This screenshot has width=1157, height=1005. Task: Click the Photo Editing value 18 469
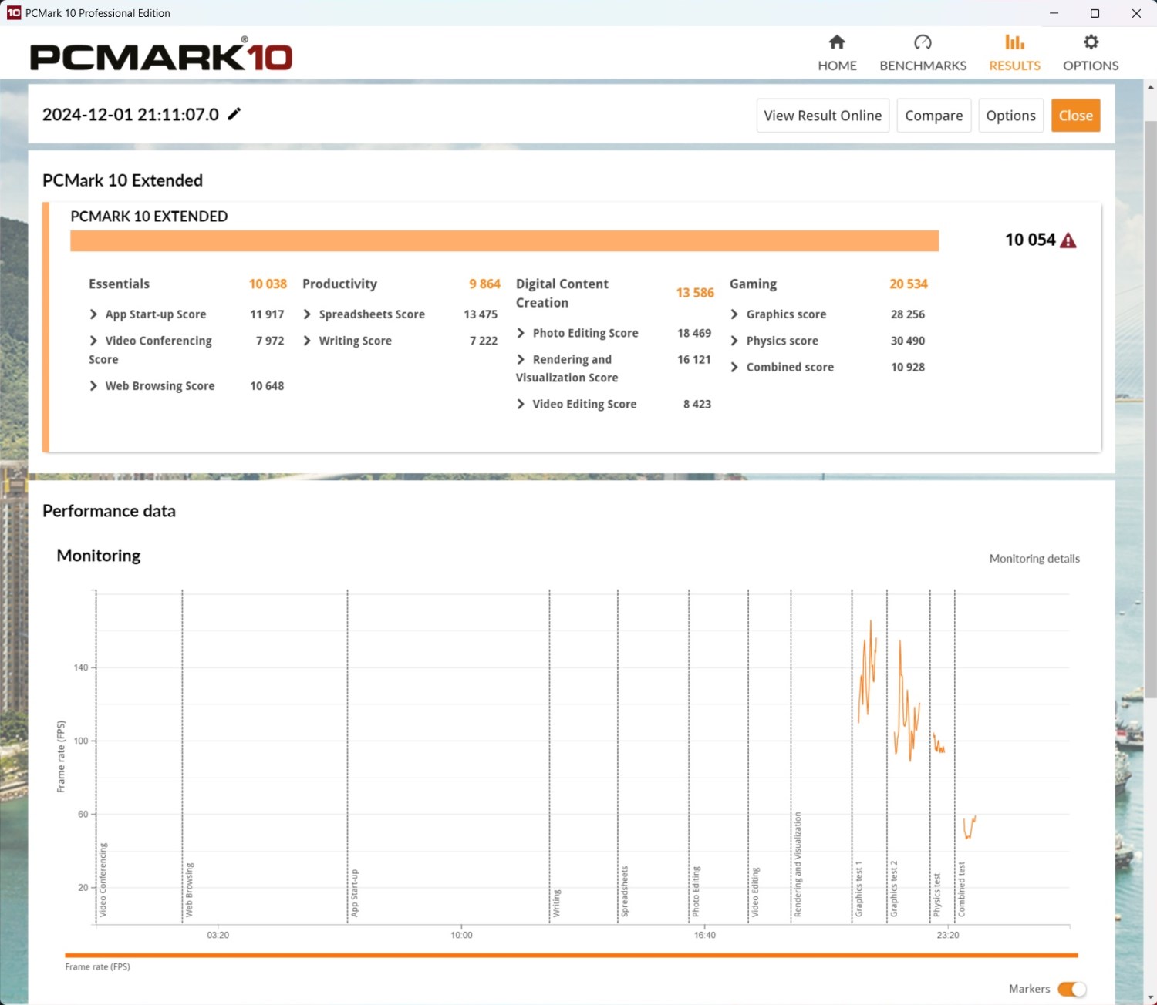tap(694, 333)
